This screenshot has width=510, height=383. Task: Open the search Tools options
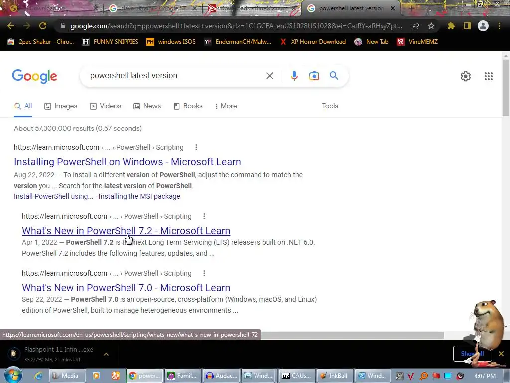(330, 106)
